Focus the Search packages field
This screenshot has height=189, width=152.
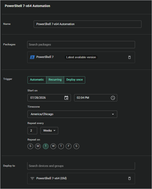[81, 45]
